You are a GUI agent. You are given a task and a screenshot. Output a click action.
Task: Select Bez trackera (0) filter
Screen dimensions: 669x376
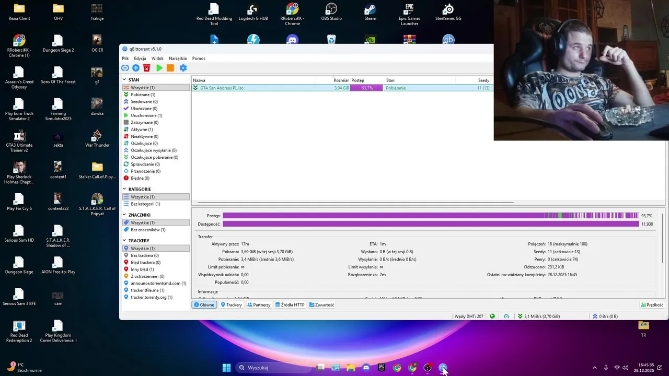click(156, 255)
